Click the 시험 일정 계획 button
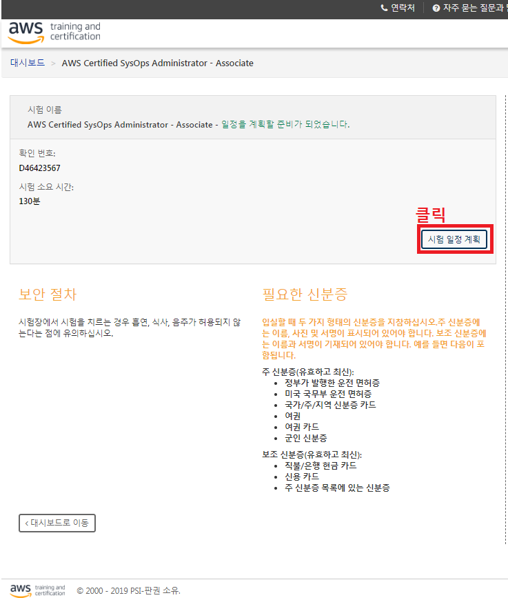 [x=454, y=239]
